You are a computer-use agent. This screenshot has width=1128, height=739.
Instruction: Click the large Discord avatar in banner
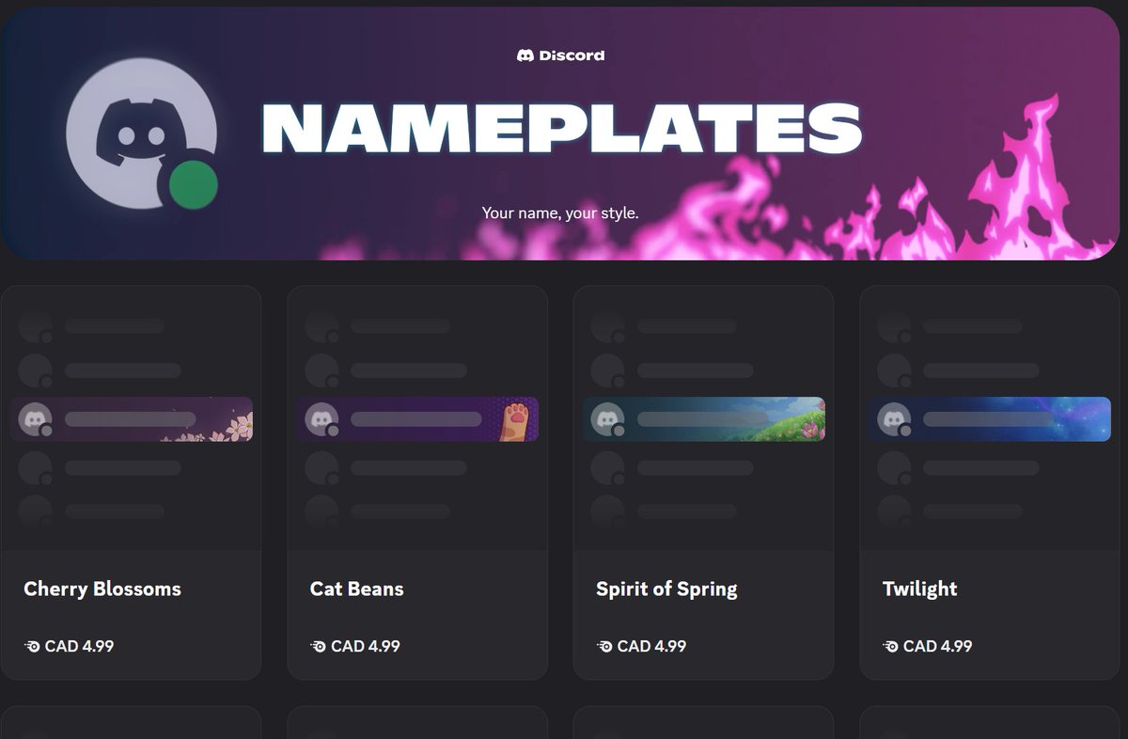(141, 132)
